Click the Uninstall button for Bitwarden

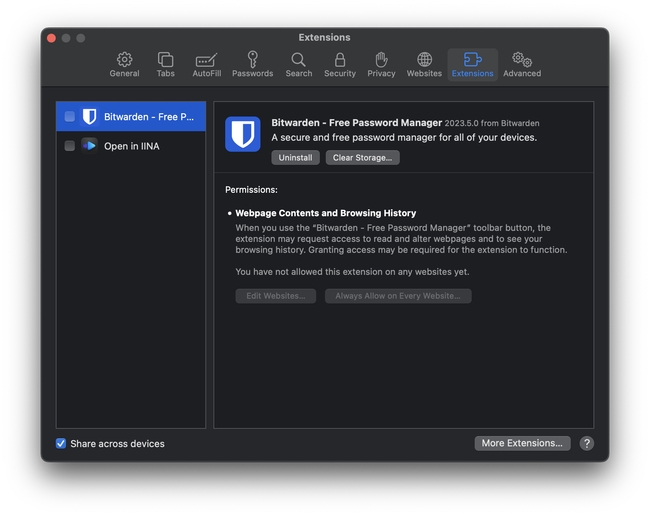[295, 158]
